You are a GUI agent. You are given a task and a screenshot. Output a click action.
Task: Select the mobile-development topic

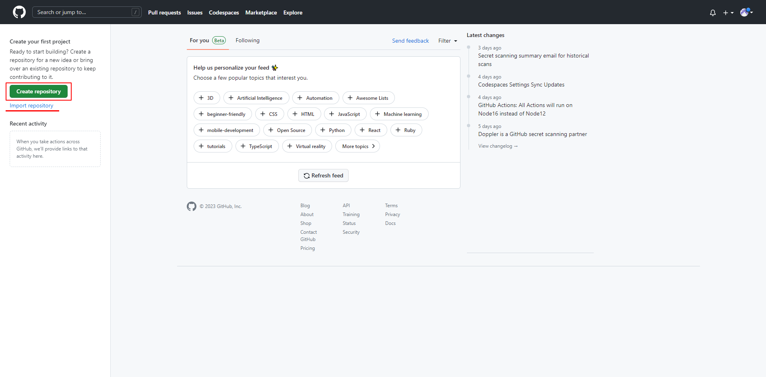point(227,130)
